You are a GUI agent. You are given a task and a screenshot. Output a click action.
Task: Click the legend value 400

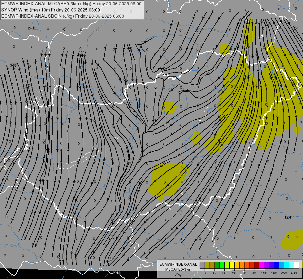294,273
